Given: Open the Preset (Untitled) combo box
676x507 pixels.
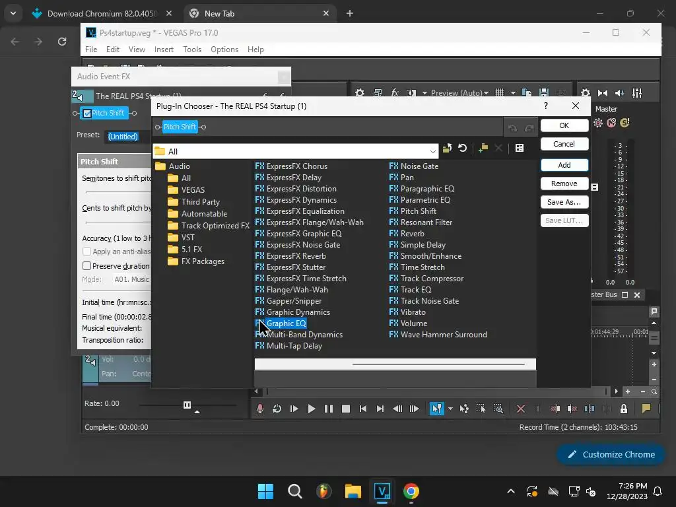Looking at the screenshot, I should click(129, 137).
